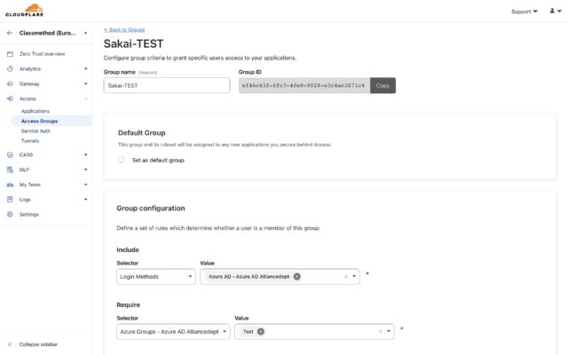
Task: Click the back arrow beside Classmethod account
Action: 10,33
